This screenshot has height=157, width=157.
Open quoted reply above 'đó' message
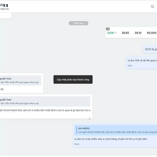pyautogui.click(x=20, y=80)
